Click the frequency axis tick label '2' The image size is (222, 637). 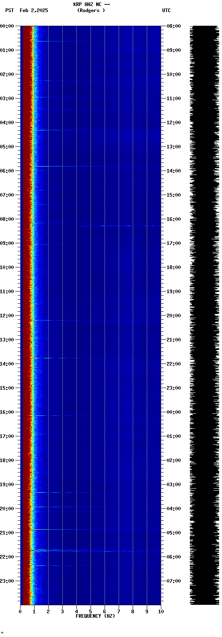[48, 612]
